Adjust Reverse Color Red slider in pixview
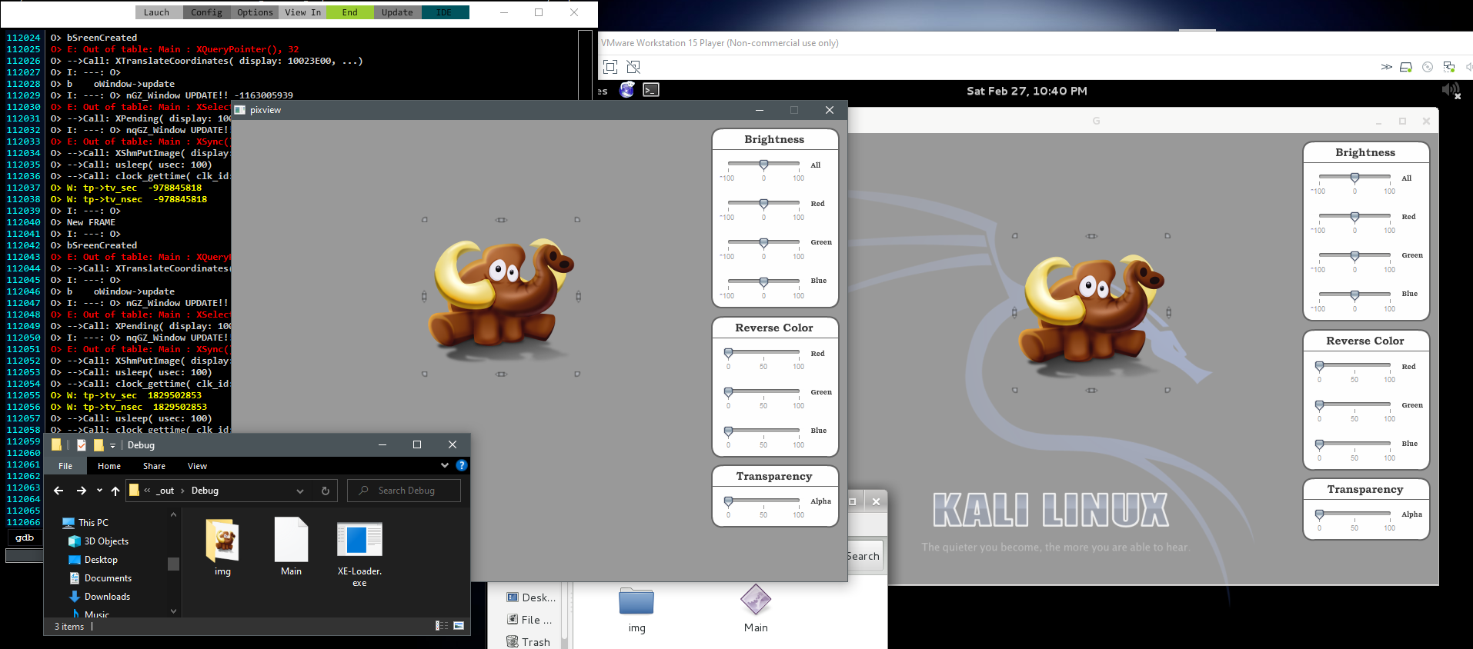Screen dimensions: 1473x649 (763, 353)
